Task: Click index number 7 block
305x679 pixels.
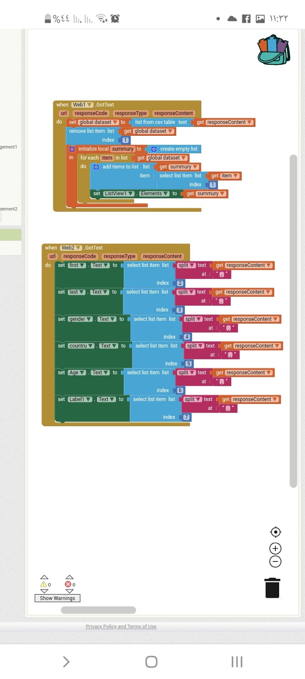Action: point(186,417)
